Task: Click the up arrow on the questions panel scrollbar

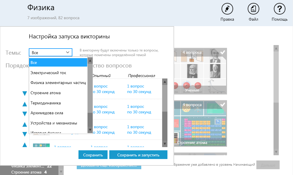Action: pos(165,81)
